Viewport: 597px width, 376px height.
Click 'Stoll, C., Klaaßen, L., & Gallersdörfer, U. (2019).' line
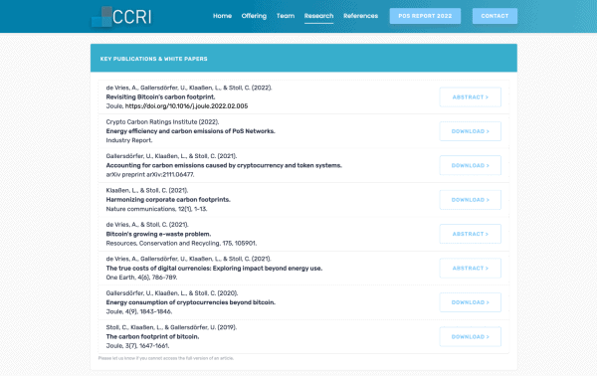point(171,327)
